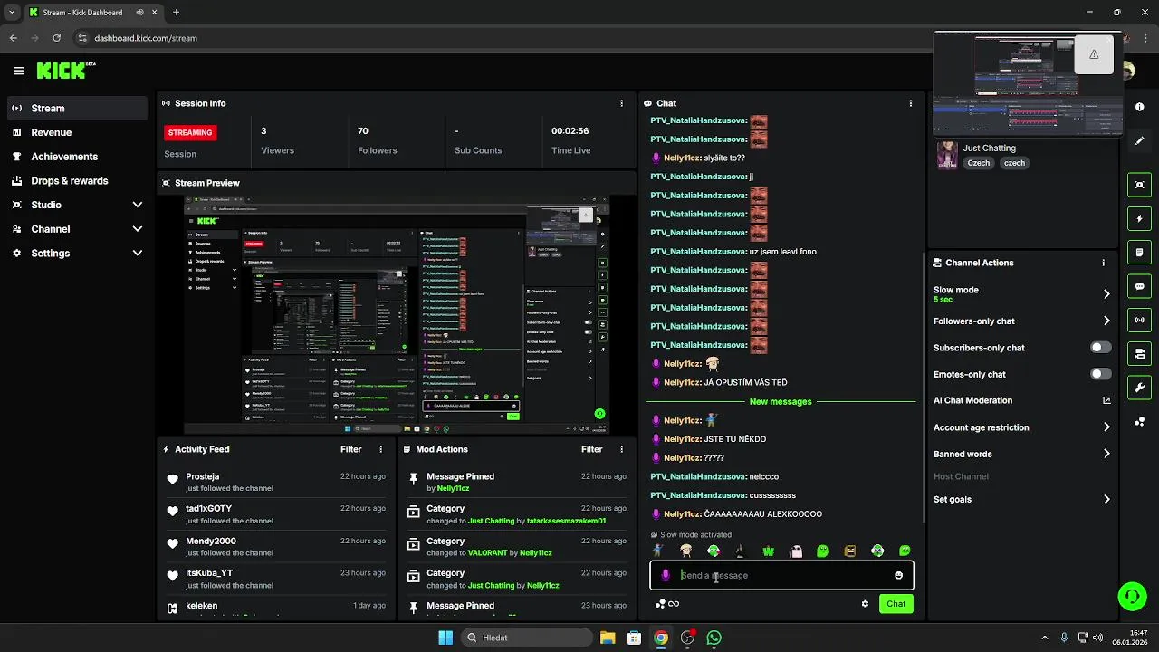The width and height of the screenshot is (1159, 652).
Task: Open Banned words chevron
Action: click(x=1106, y=454)
